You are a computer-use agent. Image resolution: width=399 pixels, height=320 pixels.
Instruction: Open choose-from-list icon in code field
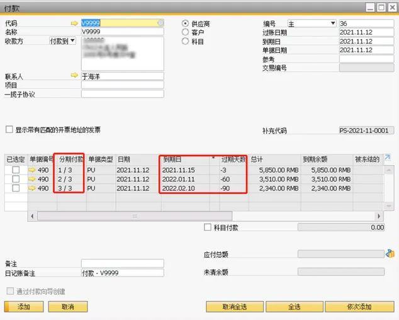click(160, 23)
